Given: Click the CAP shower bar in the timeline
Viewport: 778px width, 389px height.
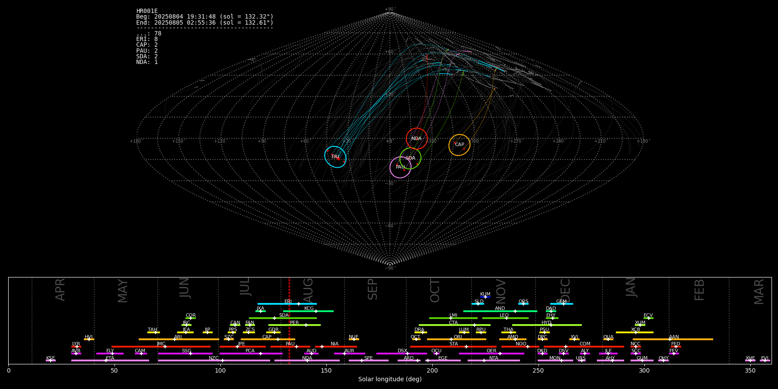Looking at the screenshot, I should [x=268, y=339].
